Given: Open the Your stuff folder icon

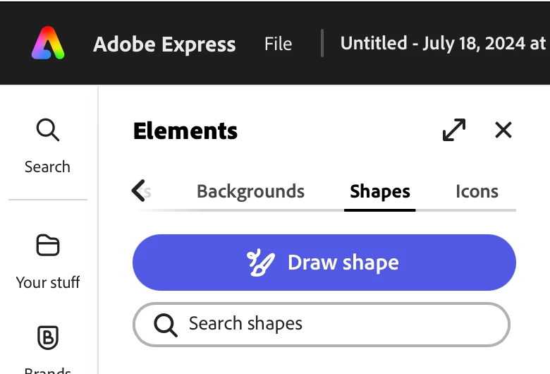Looking at the screenshot, I should pos(47,246).
